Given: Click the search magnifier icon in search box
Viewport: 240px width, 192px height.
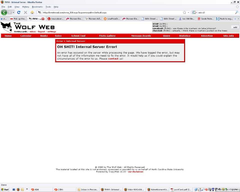Looking at the screenshot, I should 236,12.
